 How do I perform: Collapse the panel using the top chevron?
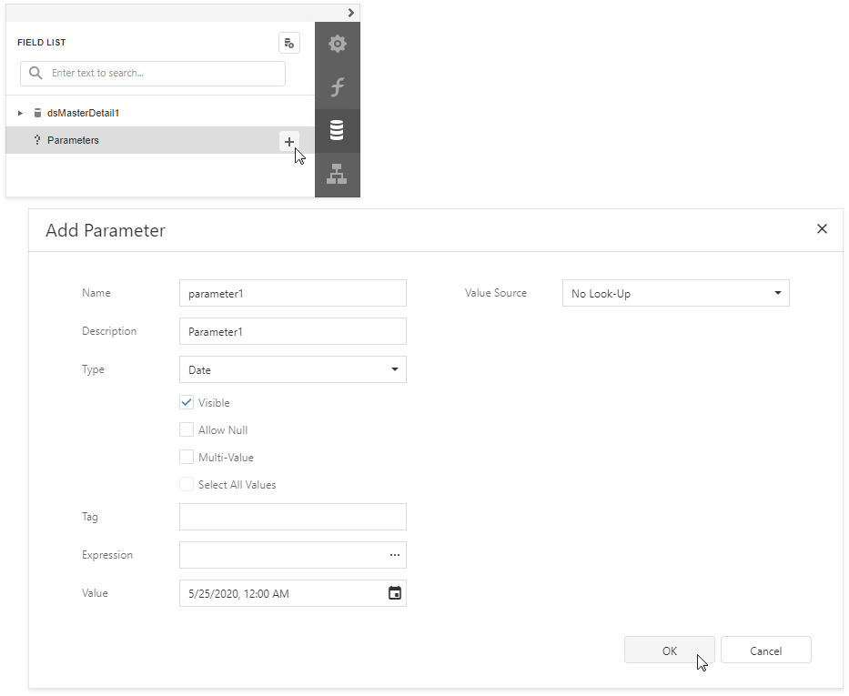tap(350, 13)
